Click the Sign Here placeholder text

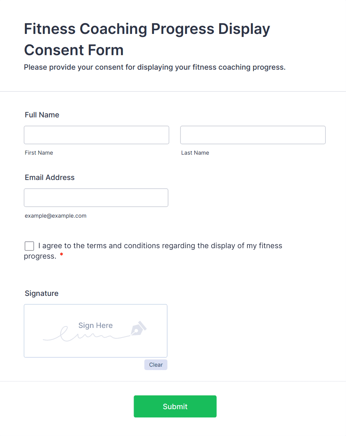[x=96, y=325]
